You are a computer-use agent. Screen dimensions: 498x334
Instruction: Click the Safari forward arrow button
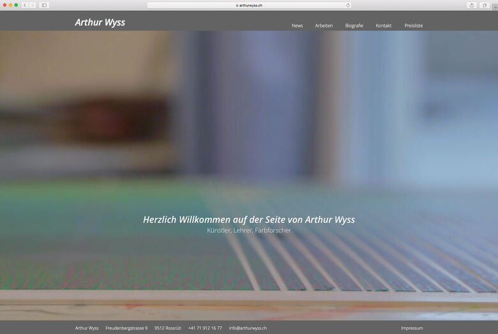[33, 5]
